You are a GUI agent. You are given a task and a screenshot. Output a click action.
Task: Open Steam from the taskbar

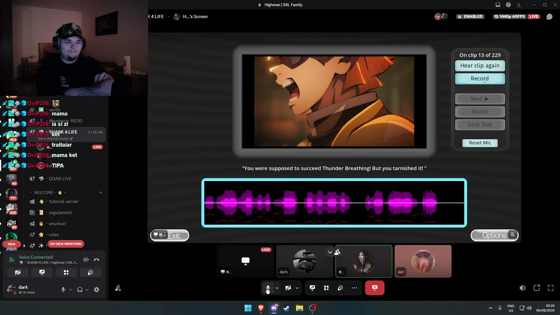point(287,308)
